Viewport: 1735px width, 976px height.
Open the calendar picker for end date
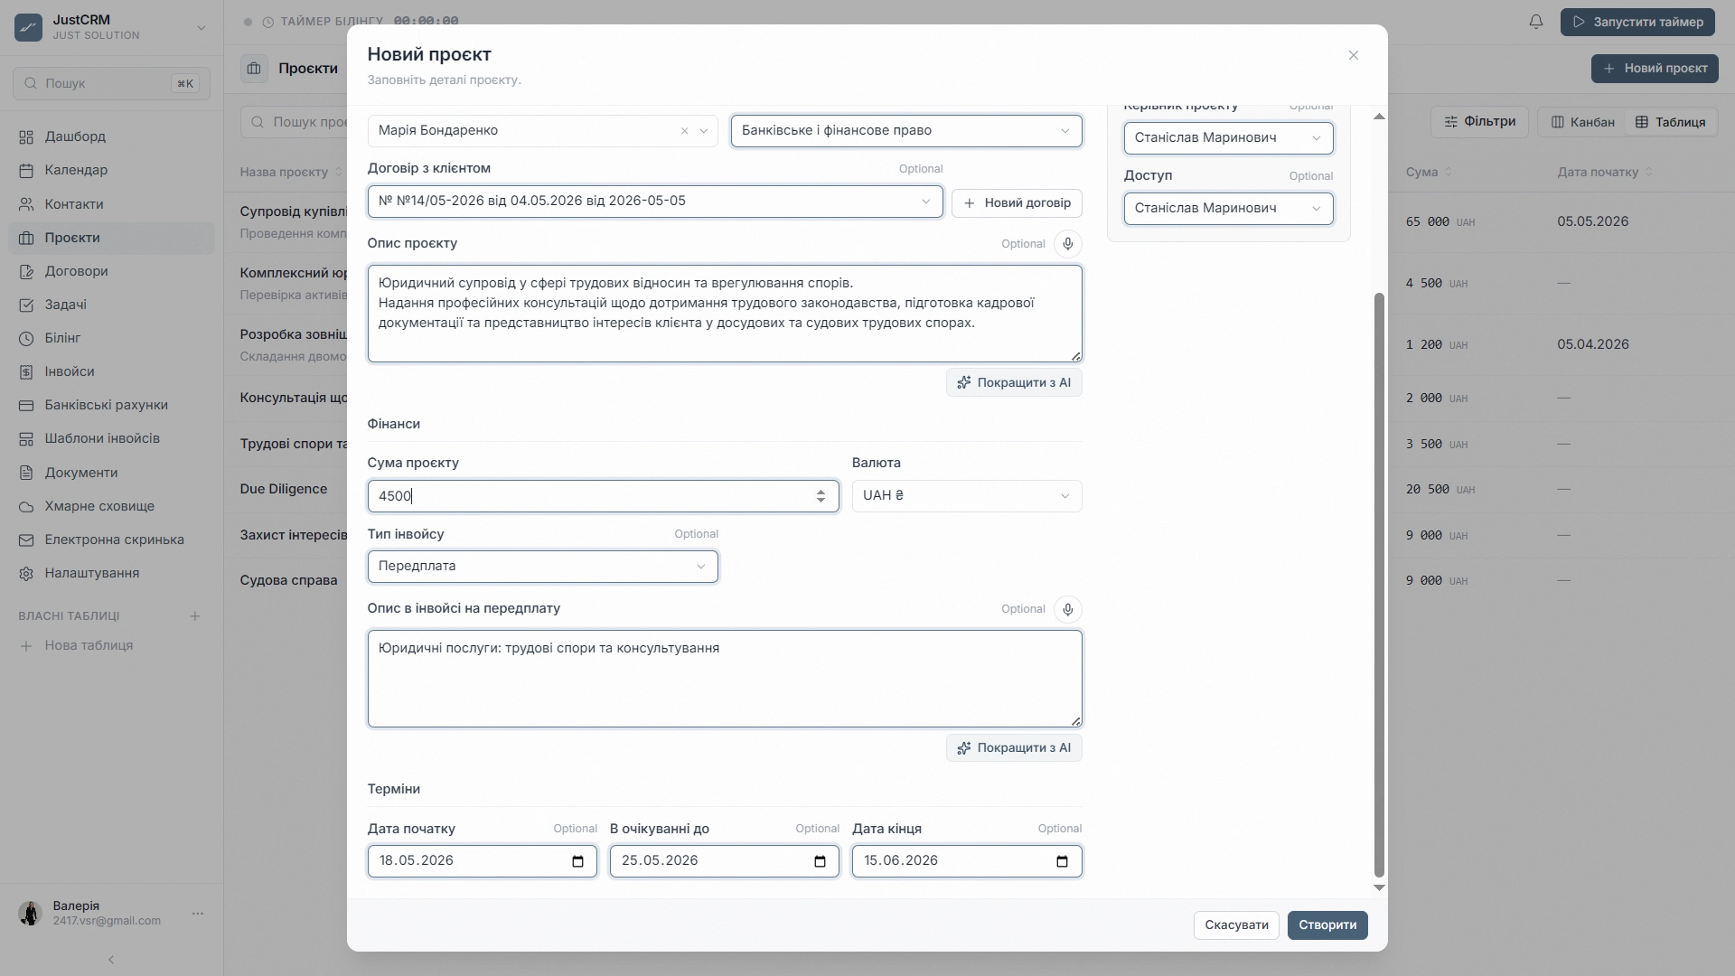click(x=1063, y=861)
